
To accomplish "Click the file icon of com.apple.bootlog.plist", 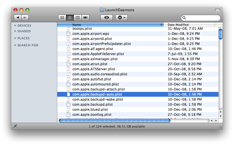I will coord(69,115).
